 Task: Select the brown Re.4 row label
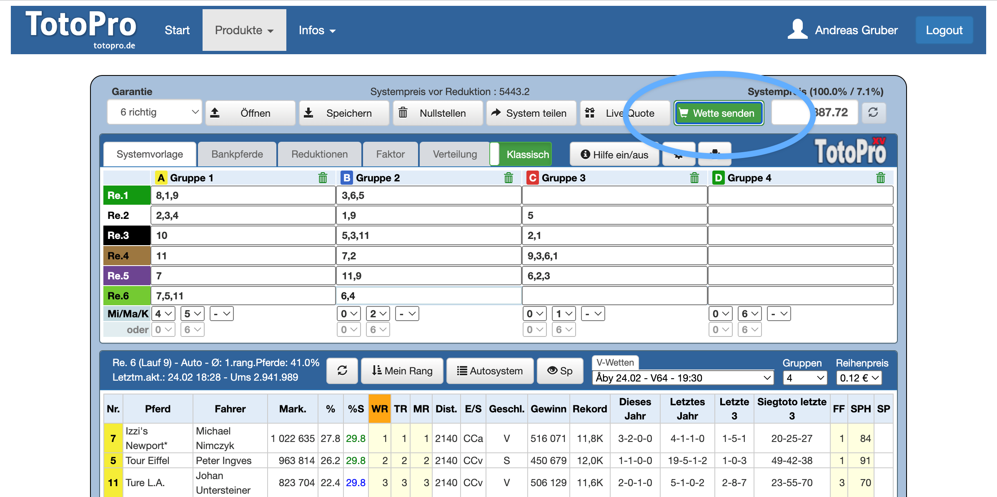[127, 256]
